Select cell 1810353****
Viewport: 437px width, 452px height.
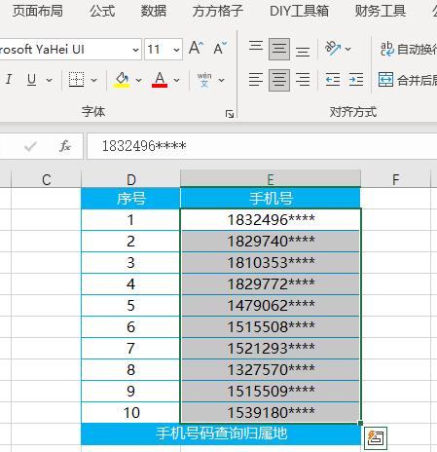pyautogui.click(x=271, y=263)
